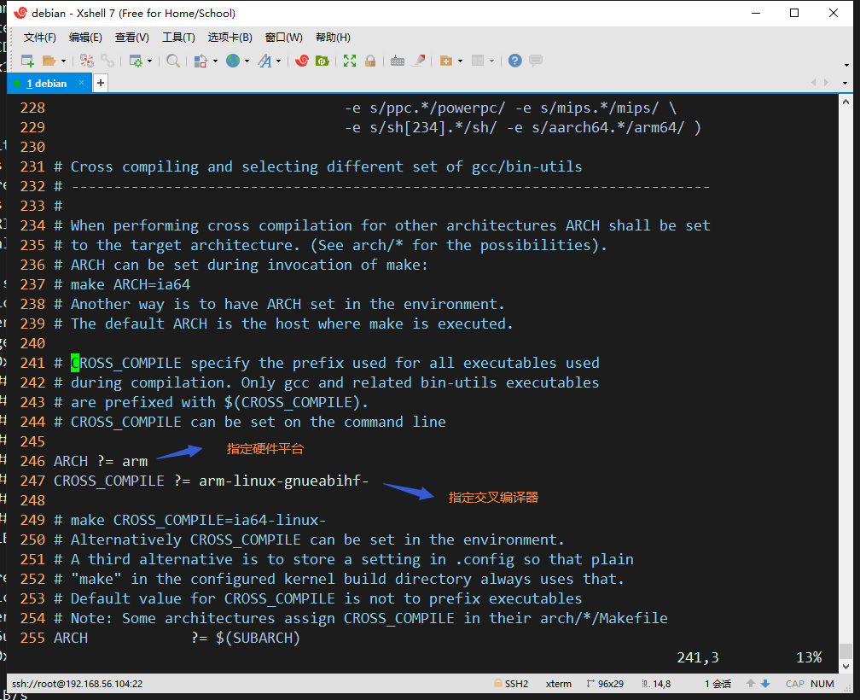Click the fullscreen toggle icon
The height and width of the screenshot is (700, 860).
click(x=350, y=61)
